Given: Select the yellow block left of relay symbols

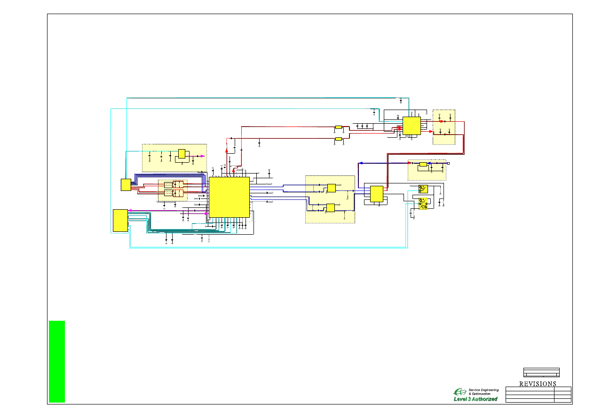Looking at the screenshot, I should tap(377, 194).
